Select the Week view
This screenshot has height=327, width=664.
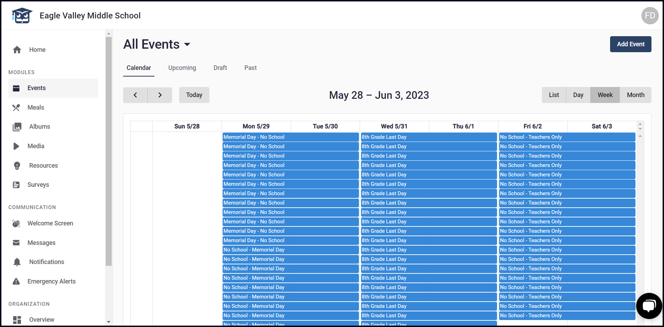click(x=605, y=95)
